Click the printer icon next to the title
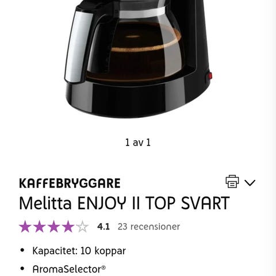Viewport: 276px width, 276px height. coord(232,181)
